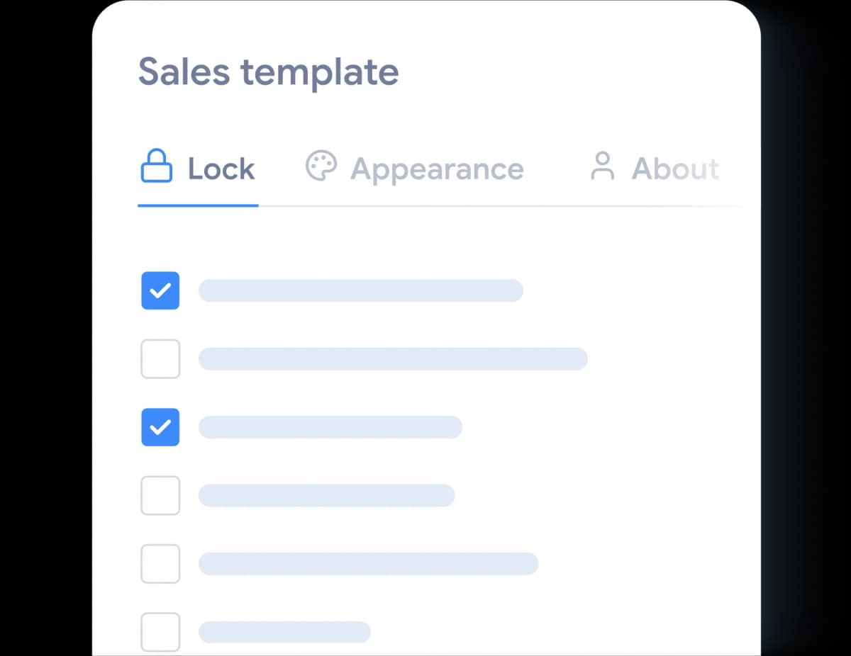Click the "Sales template" heading
Viewport: 851px width, 656px height.
tap(268, 72)
